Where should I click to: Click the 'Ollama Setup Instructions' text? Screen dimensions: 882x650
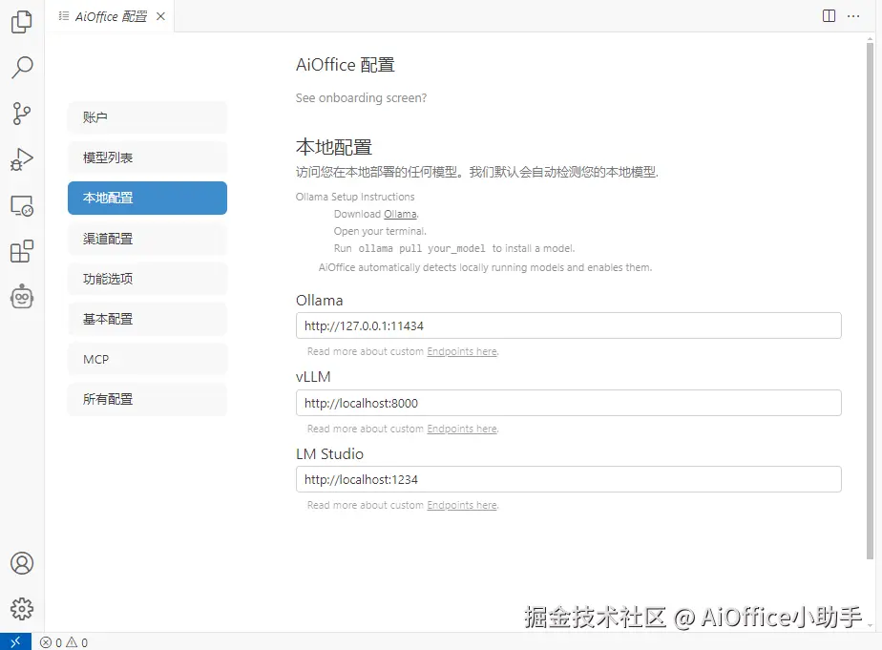[x=355, y=197]
